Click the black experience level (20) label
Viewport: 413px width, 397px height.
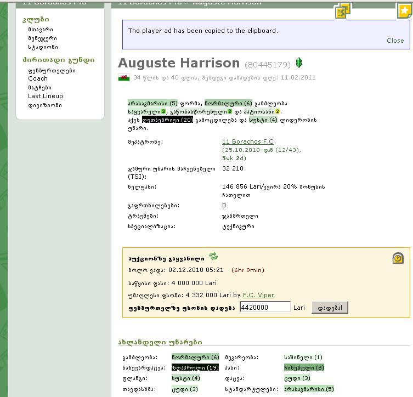[x=167, y=120]
